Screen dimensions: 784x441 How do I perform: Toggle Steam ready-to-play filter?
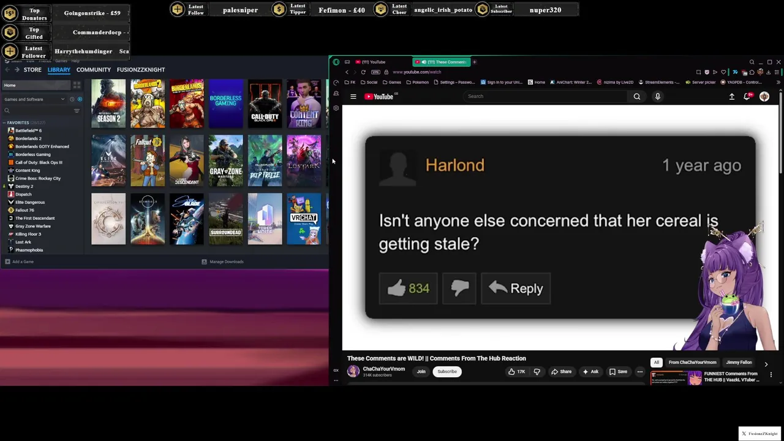click(x=80, y=99)
